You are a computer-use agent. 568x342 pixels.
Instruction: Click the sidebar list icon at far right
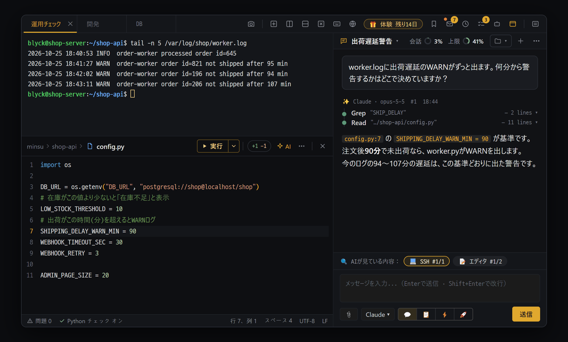535,24
